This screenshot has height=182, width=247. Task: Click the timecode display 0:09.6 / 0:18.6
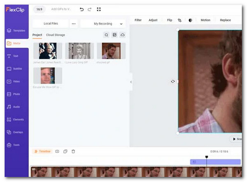point(219,152)
